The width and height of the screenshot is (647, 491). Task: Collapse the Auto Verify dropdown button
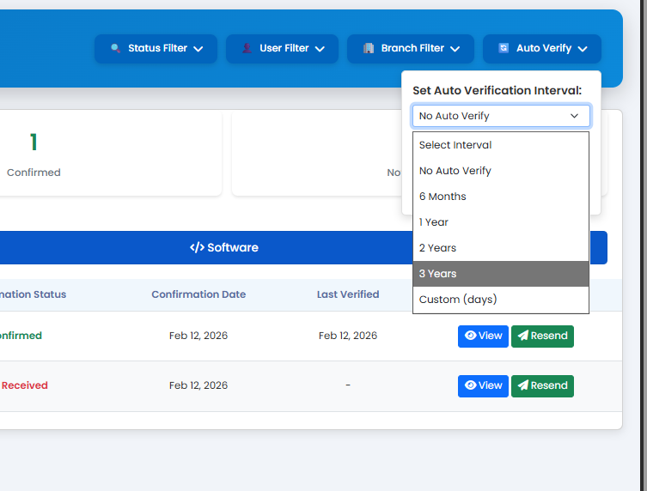coord(542,49)
